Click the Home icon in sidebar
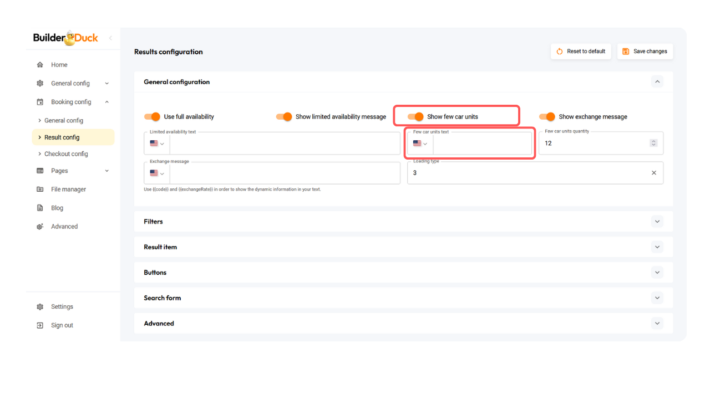Image resolution: width=710 pixels, height=399 pixels. pos(40,65)
